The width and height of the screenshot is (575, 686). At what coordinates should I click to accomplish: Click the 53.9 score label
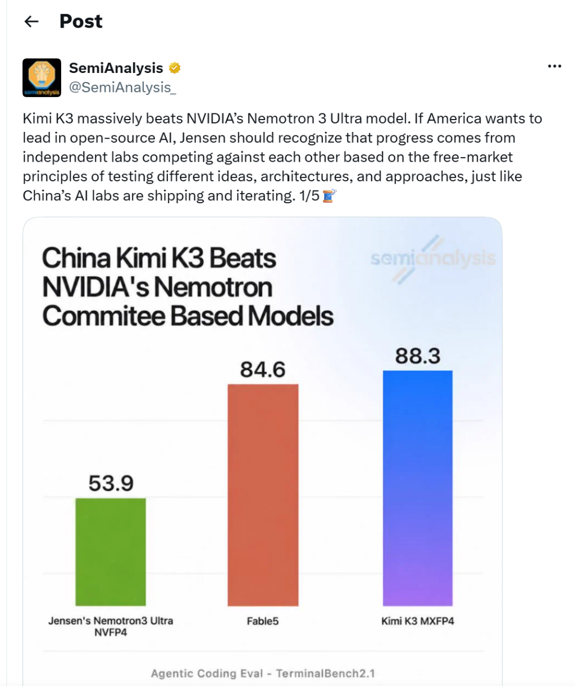pos(111,483)
